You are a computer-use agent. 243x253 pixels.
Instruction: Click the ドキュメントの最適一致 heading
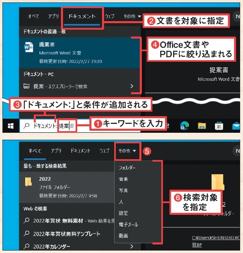[x=45, y=31]
